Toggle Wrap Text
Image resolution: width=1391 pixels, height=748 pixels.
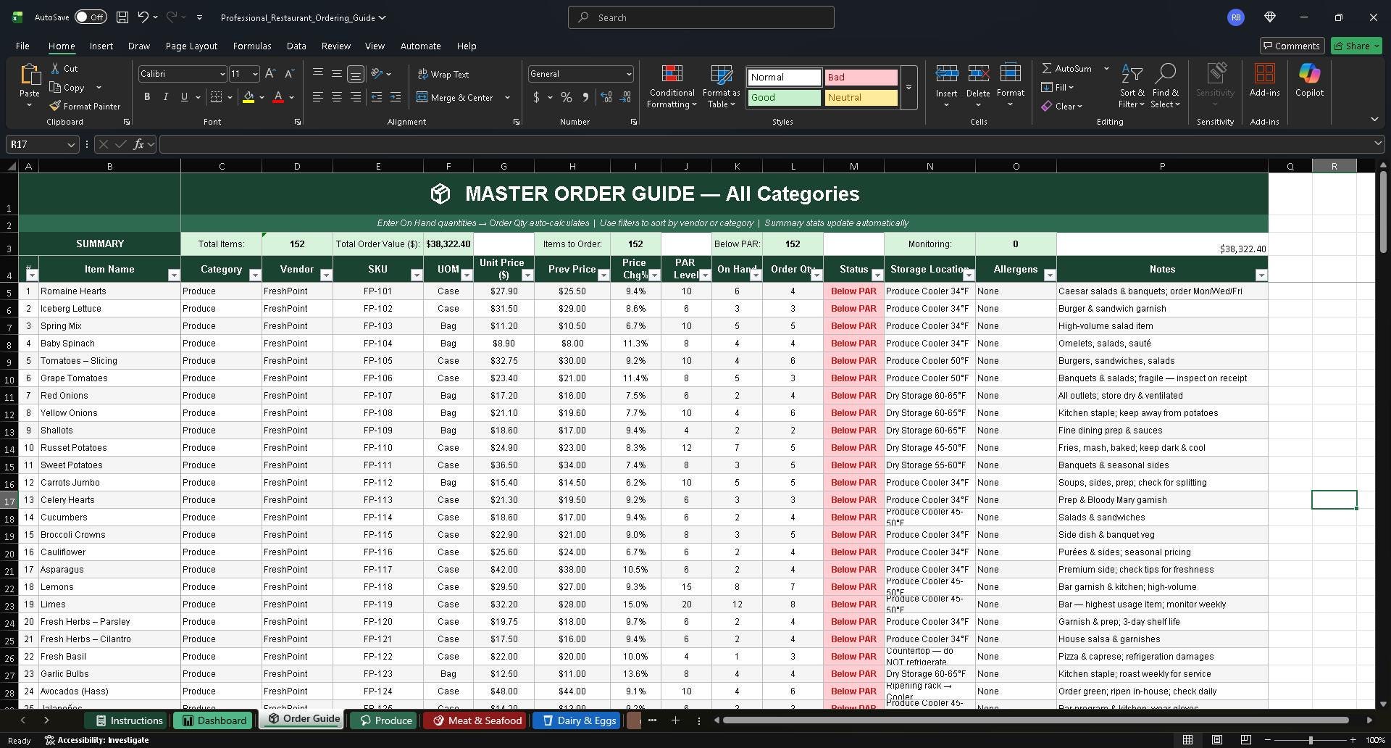tap(443, 74)
